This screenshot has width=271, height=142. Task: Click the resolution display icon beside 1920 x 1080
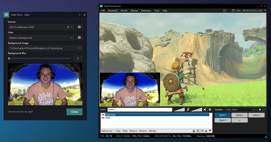pos(233,10)
